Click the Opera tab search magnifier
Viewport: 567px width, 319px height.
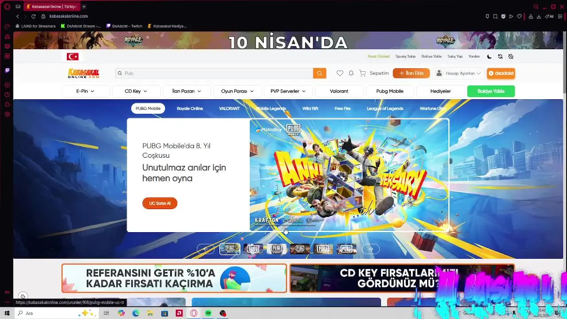click(x=536, y=7)
